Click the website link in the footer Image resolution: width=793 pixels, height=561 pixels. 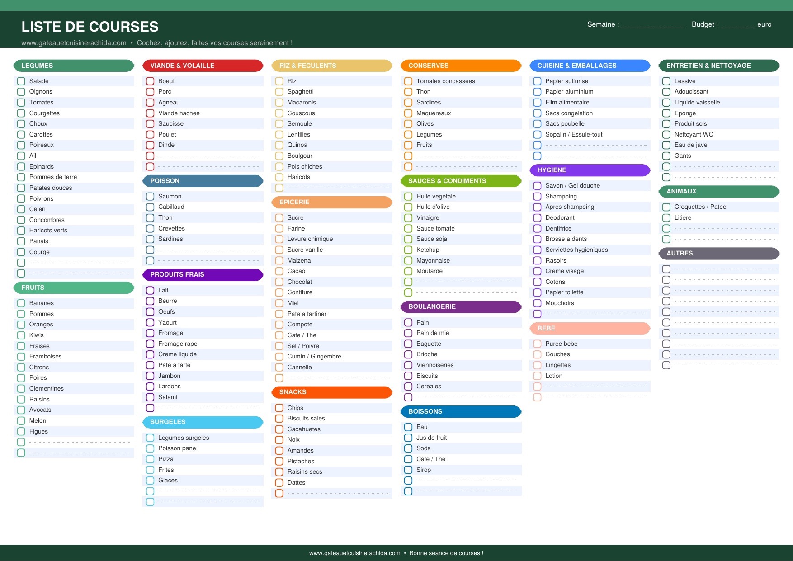click(x=354, y=553)
